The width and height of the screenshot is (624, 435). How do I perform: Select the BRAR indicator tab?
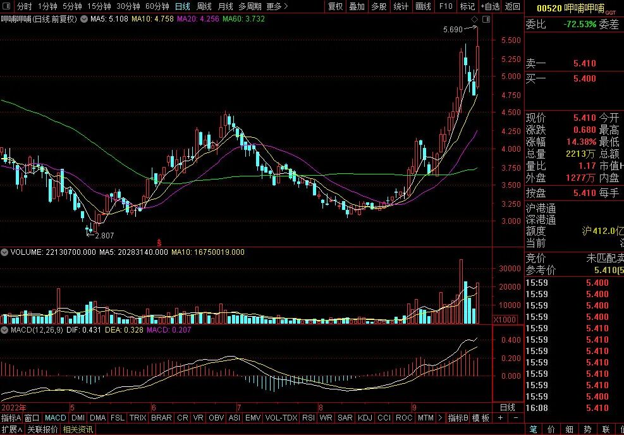click(x=161, y=418)
